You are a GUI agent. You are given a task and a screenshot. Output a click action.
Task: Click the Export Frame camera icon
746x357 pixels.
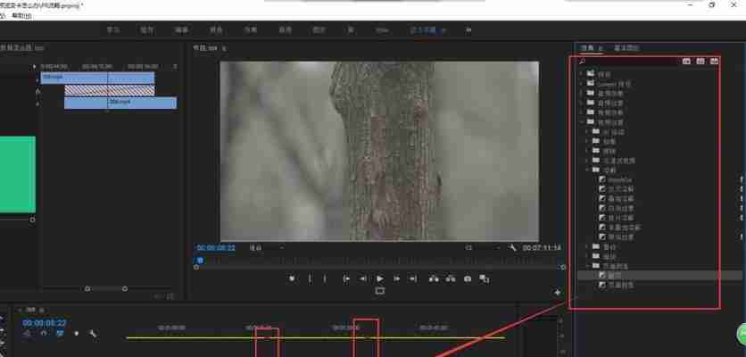point(468,278)
